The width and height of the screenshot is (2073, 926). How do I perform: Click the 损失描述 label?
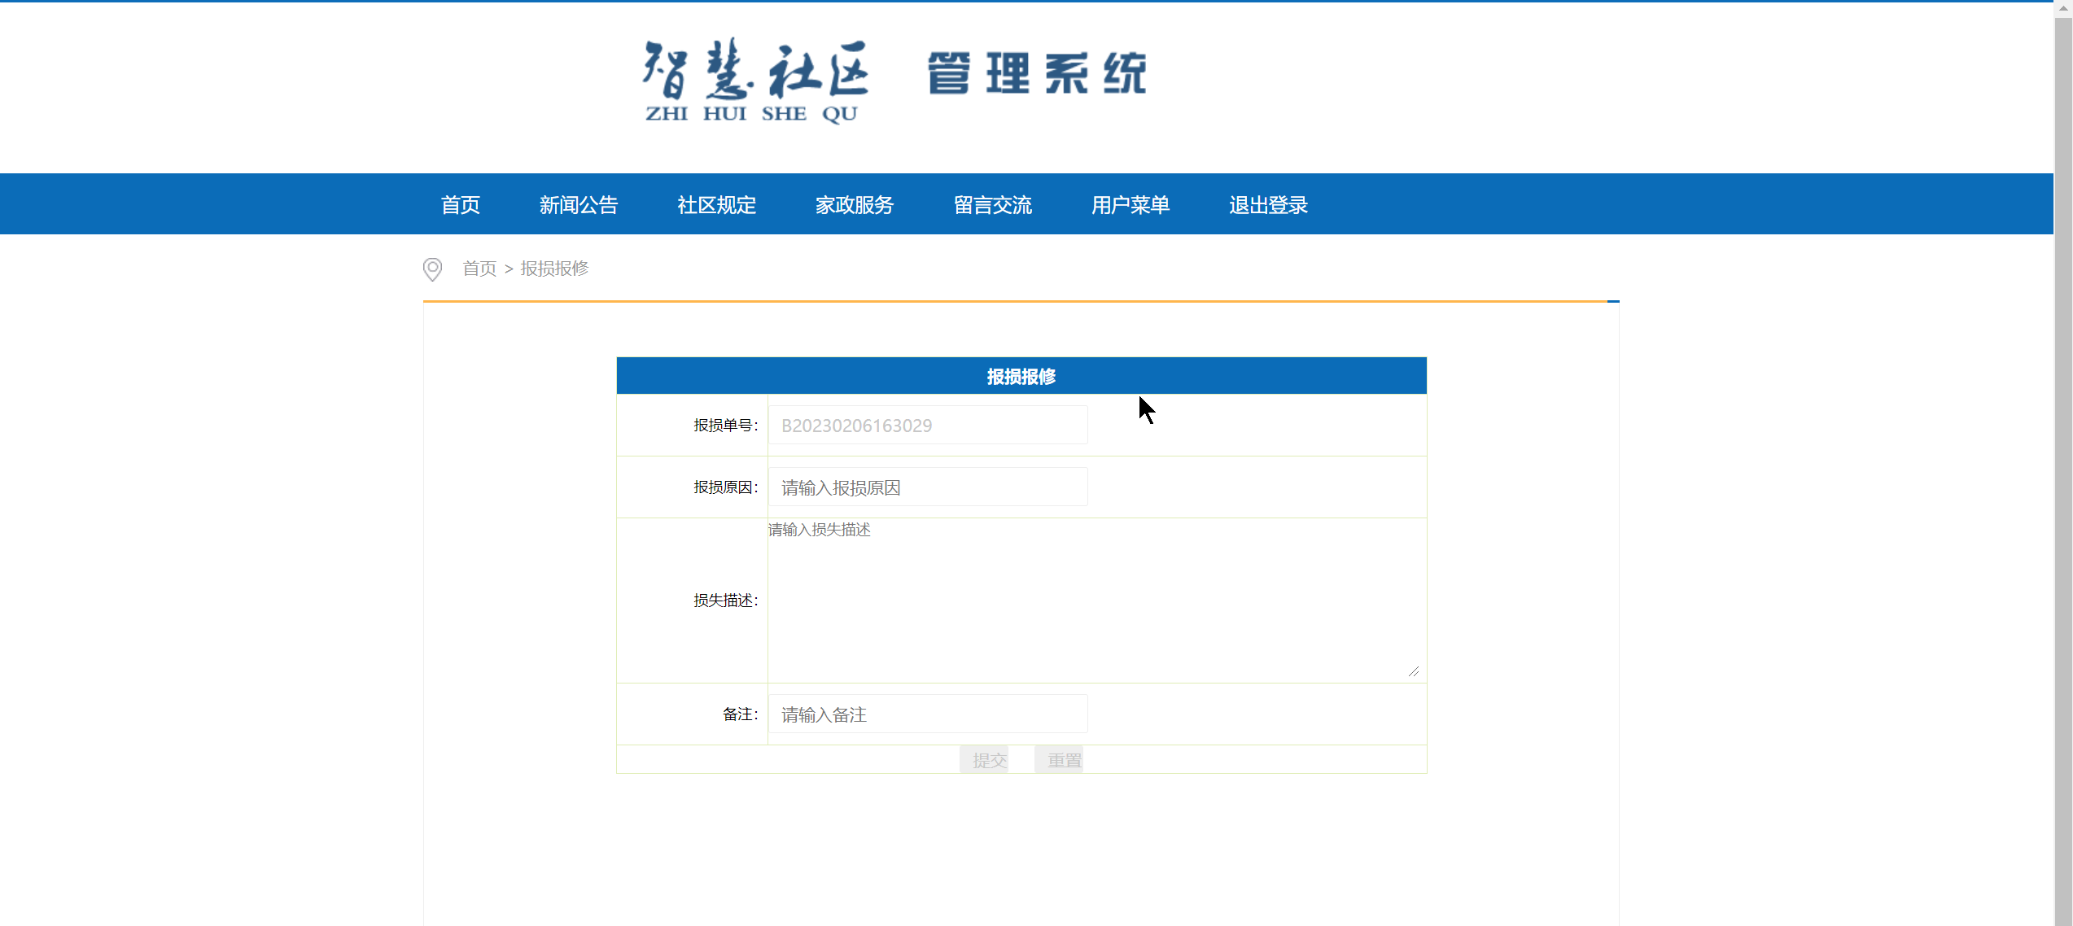tap(725, 601)
